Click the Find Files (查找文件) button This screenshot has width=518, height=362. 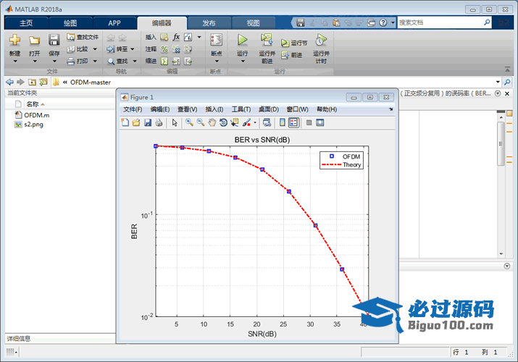[x=83, y=37]
